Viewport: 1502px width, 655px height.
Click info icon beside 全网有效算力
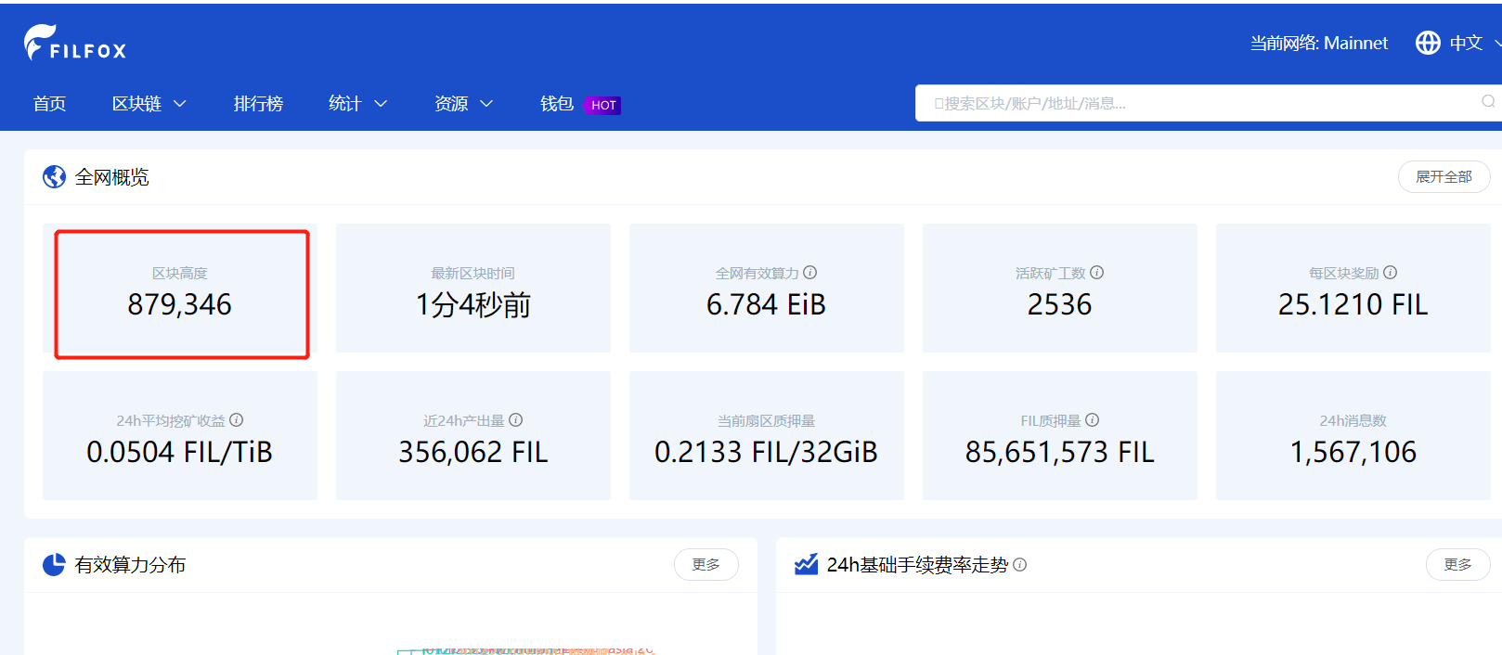click(810, 273)
